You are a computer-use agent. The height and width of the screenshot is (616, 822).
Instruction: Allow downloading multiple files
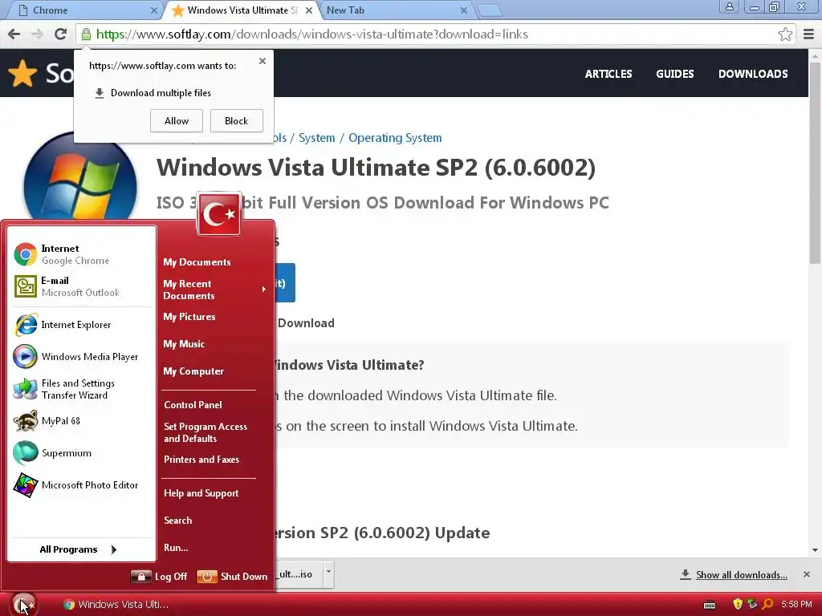(x=176, y=121)
